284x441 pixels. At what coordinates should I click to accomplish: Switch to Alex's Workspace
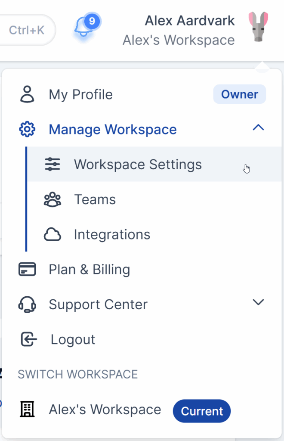[105, 409]
